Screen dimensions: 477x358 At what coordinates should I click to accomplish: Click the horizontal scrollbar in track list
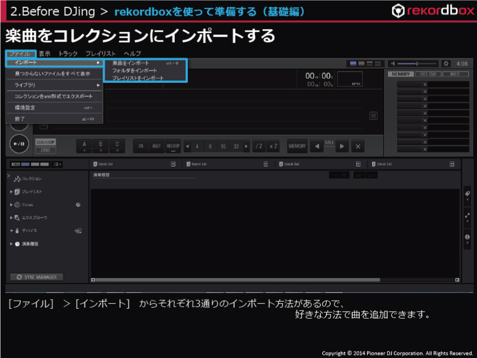tap(238, 280)
